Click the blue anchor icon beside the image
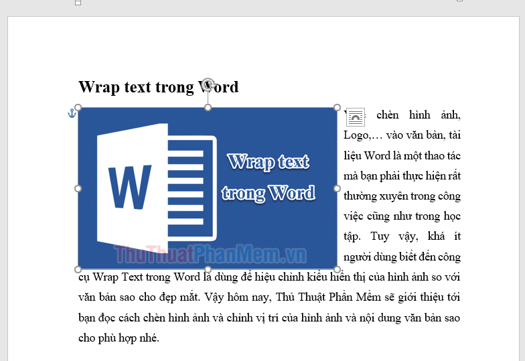The image size is (525, 361). pyautogui.click(x=72, y=114)
